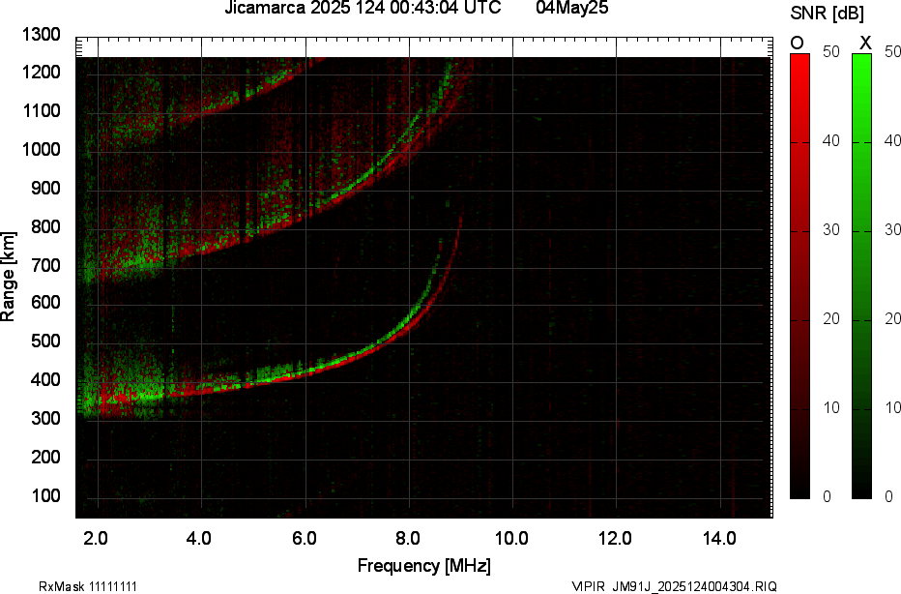Image resolution: width=901 pixels, height=594 pixels.
Task: Click the 2.0 frequency tick label
Action: pyautogui.click(x=95, y=539)
